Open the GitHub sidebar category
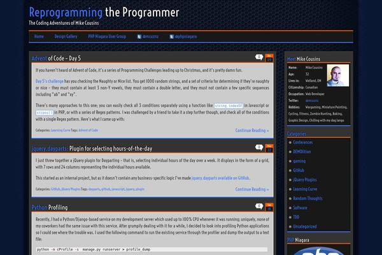 pyautogui.click(x=299, y=170)
